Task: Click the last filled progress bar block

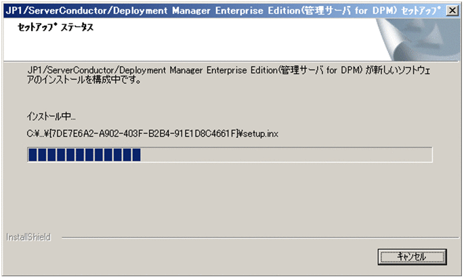Action: [135, 155]
